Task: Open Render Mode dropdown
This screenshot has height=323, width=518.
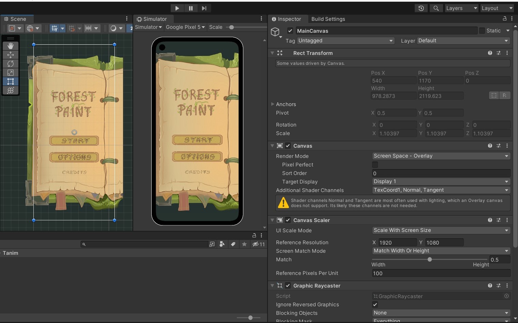Action: click(x=441, y=156)
